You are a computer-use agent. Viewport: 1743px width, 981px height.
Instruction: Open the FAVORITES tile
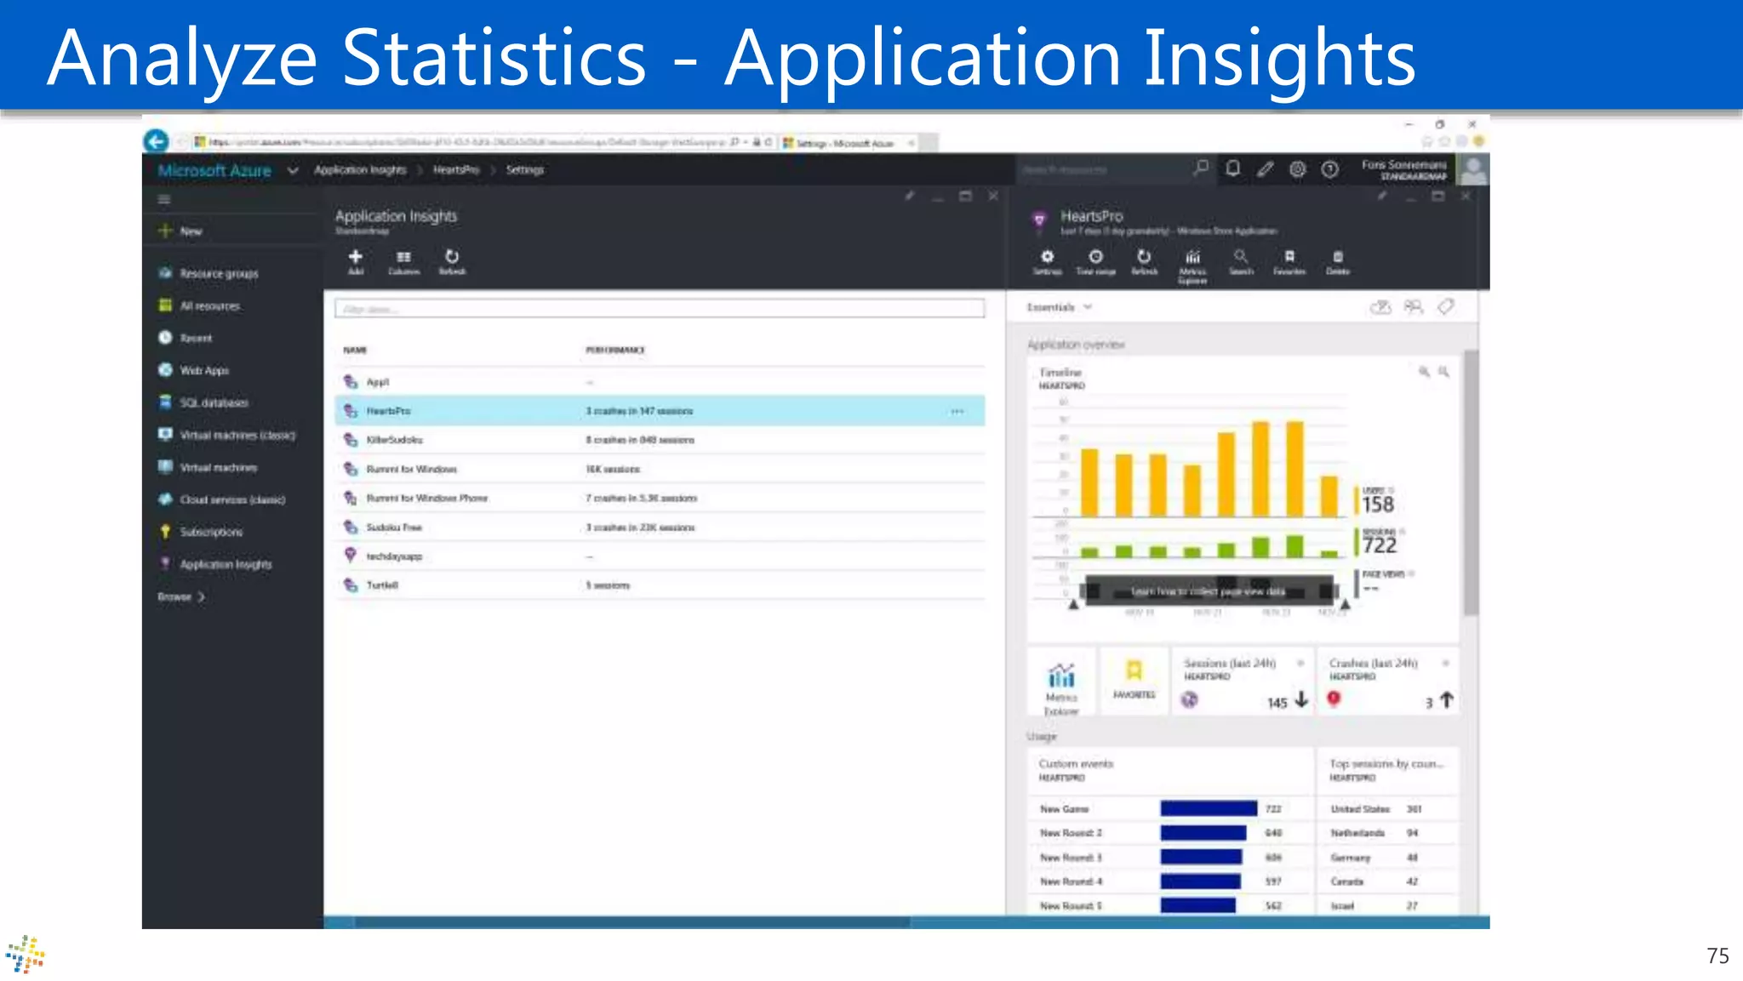pos(1134,681)
